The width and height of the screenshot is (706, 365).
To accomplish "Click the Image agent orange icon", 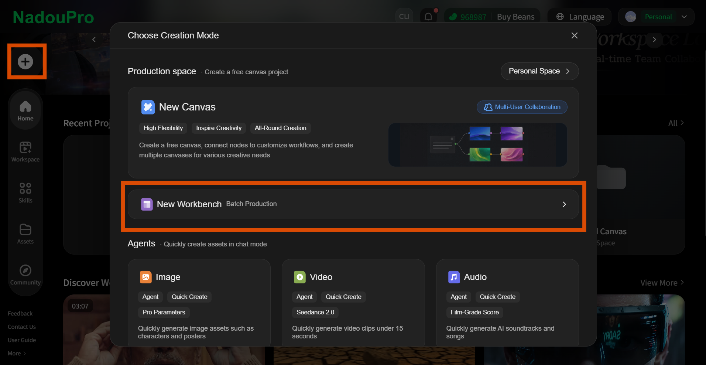I will (x=146, y=277).
